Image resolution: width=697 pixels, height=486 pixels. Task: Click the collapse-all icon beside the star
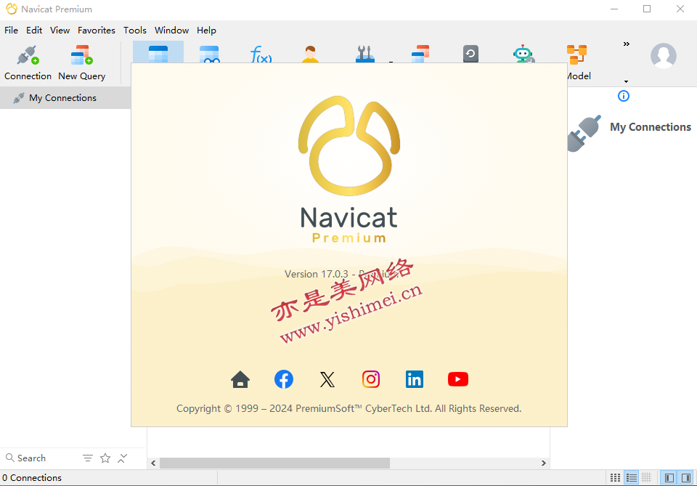[123, 458]
